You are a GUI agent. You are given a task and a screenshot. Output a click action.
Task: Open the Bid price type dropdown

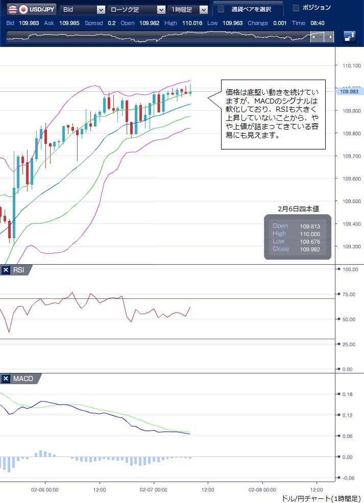click(83, 9)
